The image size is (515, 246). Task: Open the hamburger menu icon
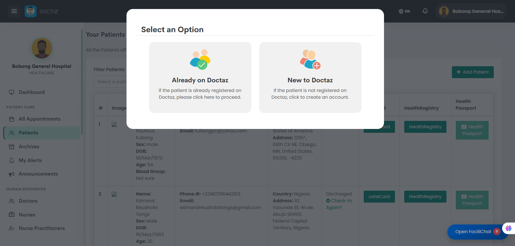click(14, 11)
